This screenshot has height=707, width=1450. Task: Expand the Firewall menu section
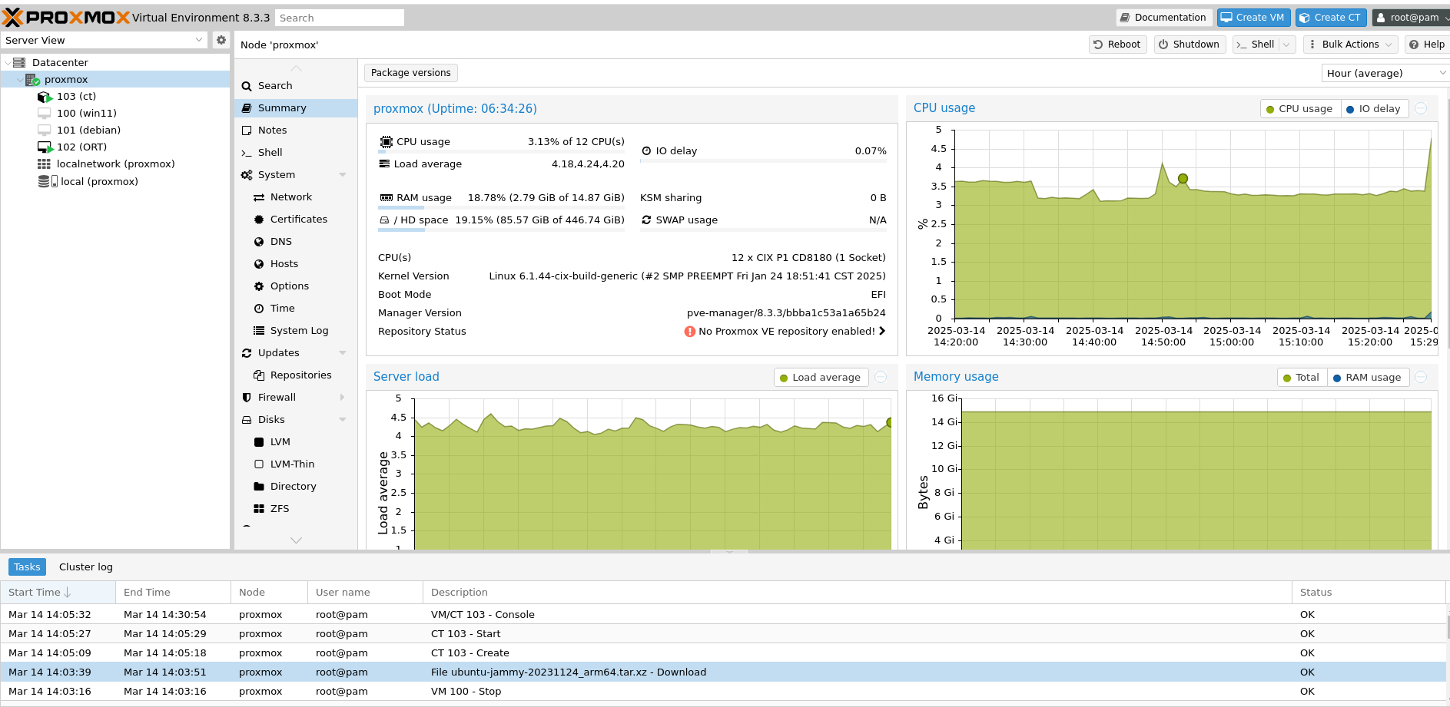(x=343, y=398)
